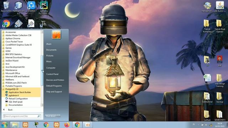
Task: Select the 4x6 portrait photo icon
Action: click(x=219, y=61)
